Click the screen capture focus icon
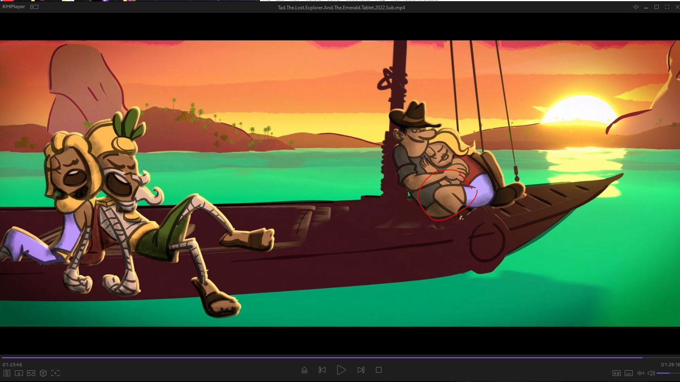The height and width of the screenshot is (382, 680). click(55, 373)
